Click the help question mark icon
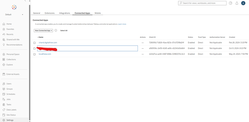This screenshot has height=122, width=249. coord(231,3)
